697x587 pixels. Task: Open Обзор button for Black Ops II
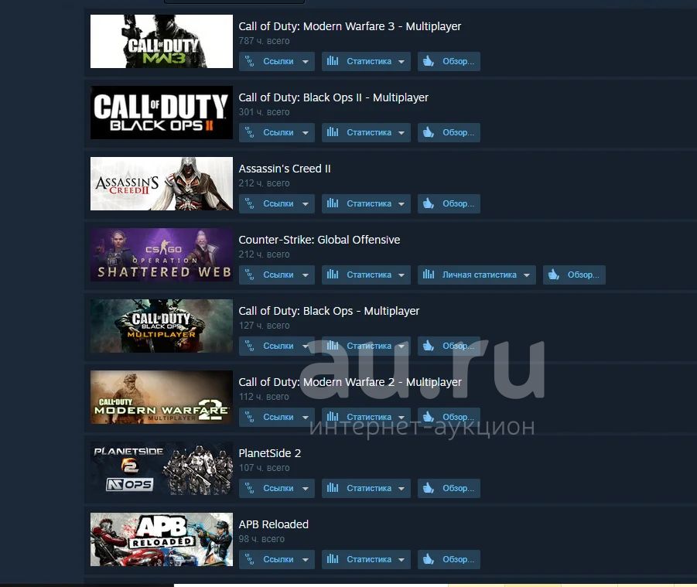click(x=449, y=132)
